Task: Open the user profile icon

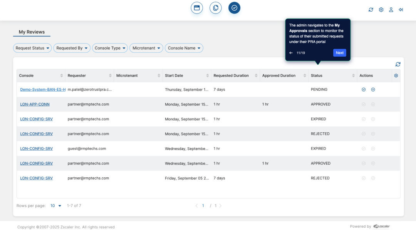Action: click(x=391, y=10)
